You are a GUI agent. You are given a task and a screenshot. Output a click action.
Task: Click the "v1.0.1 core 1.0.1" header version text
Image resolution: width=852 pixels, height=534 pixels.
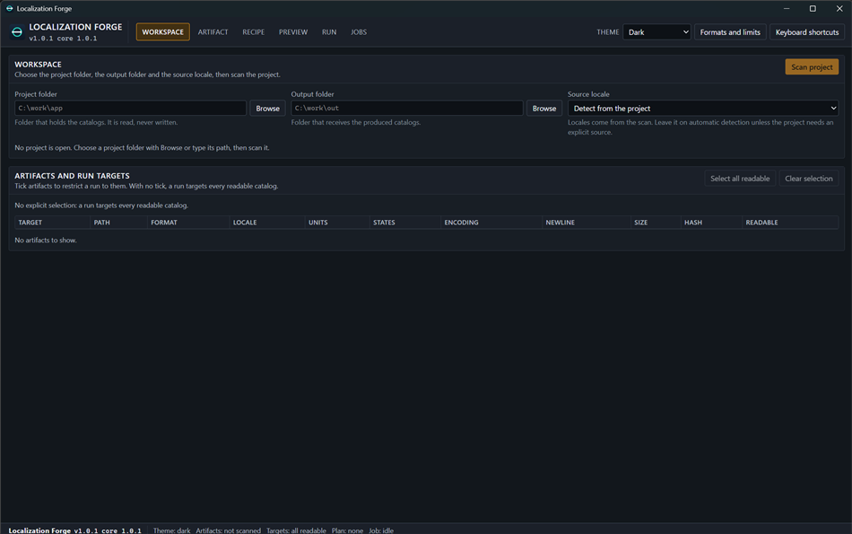(x=63, y=39)
